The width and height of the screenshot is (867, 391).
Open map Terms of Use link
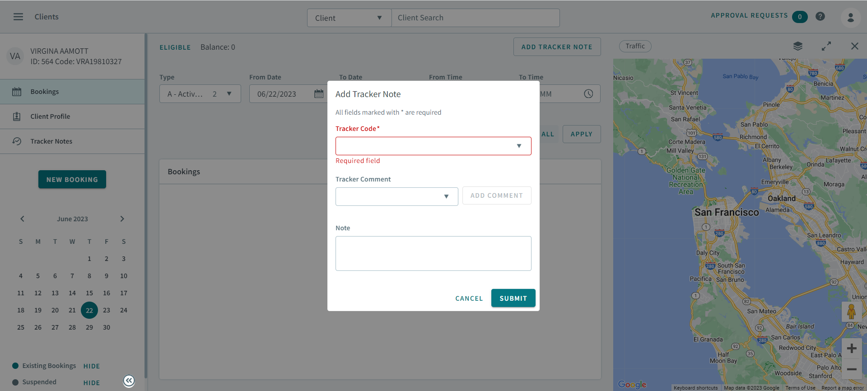pos(800,388)
